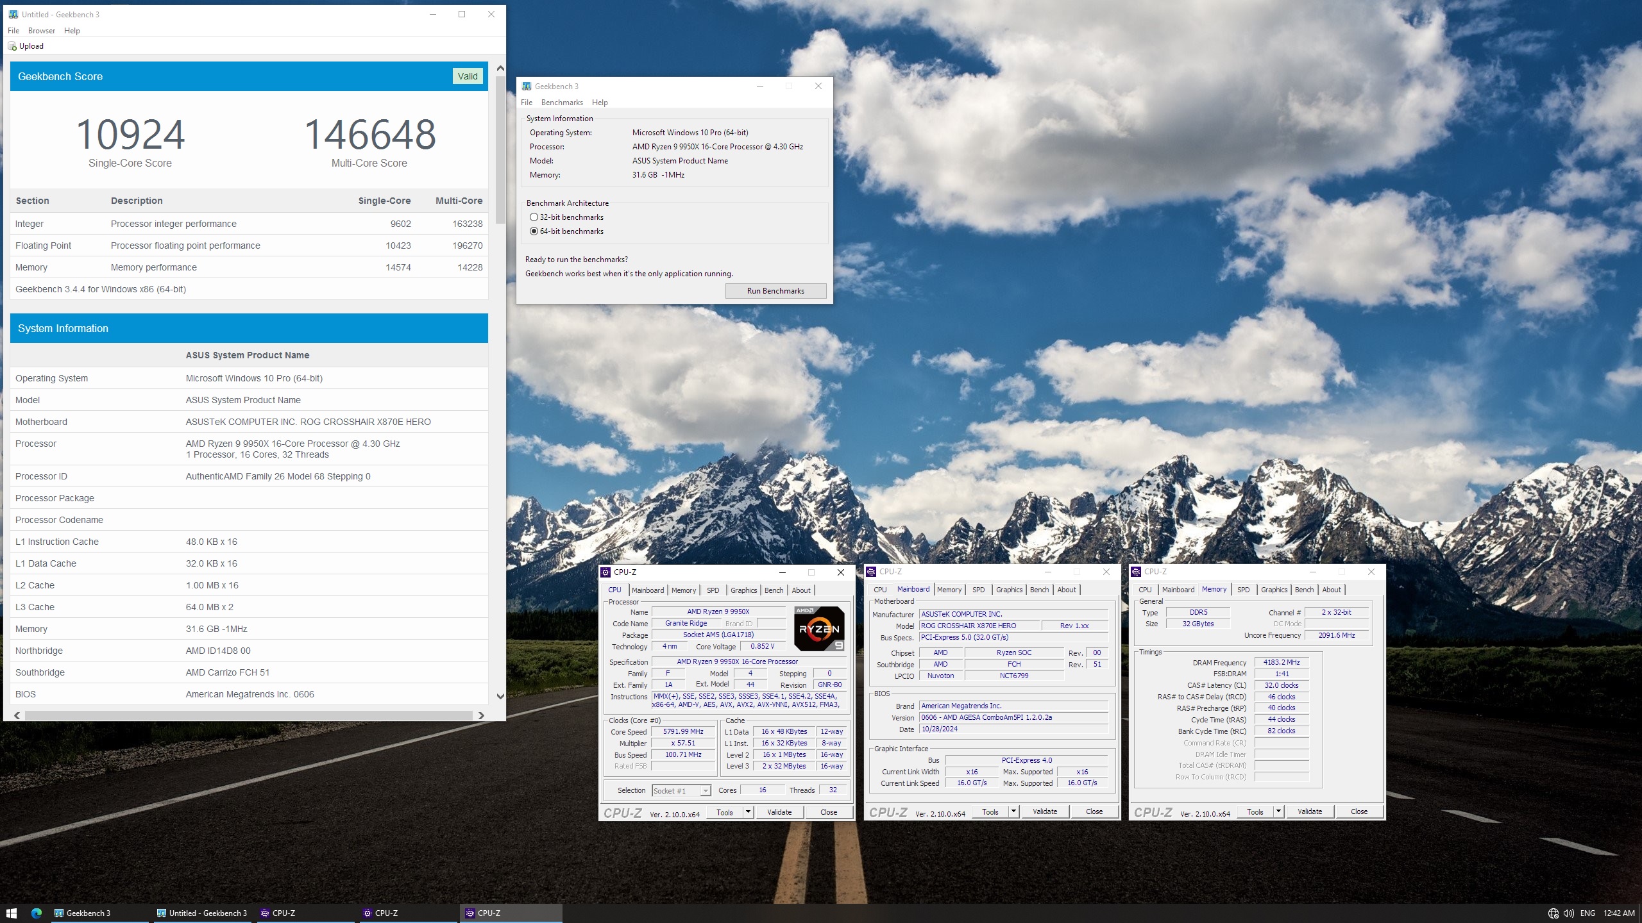Switch to Mainboard tab in first CPU-Z window
Screen dimensions: 1642x923
click(x=648, y=590)
